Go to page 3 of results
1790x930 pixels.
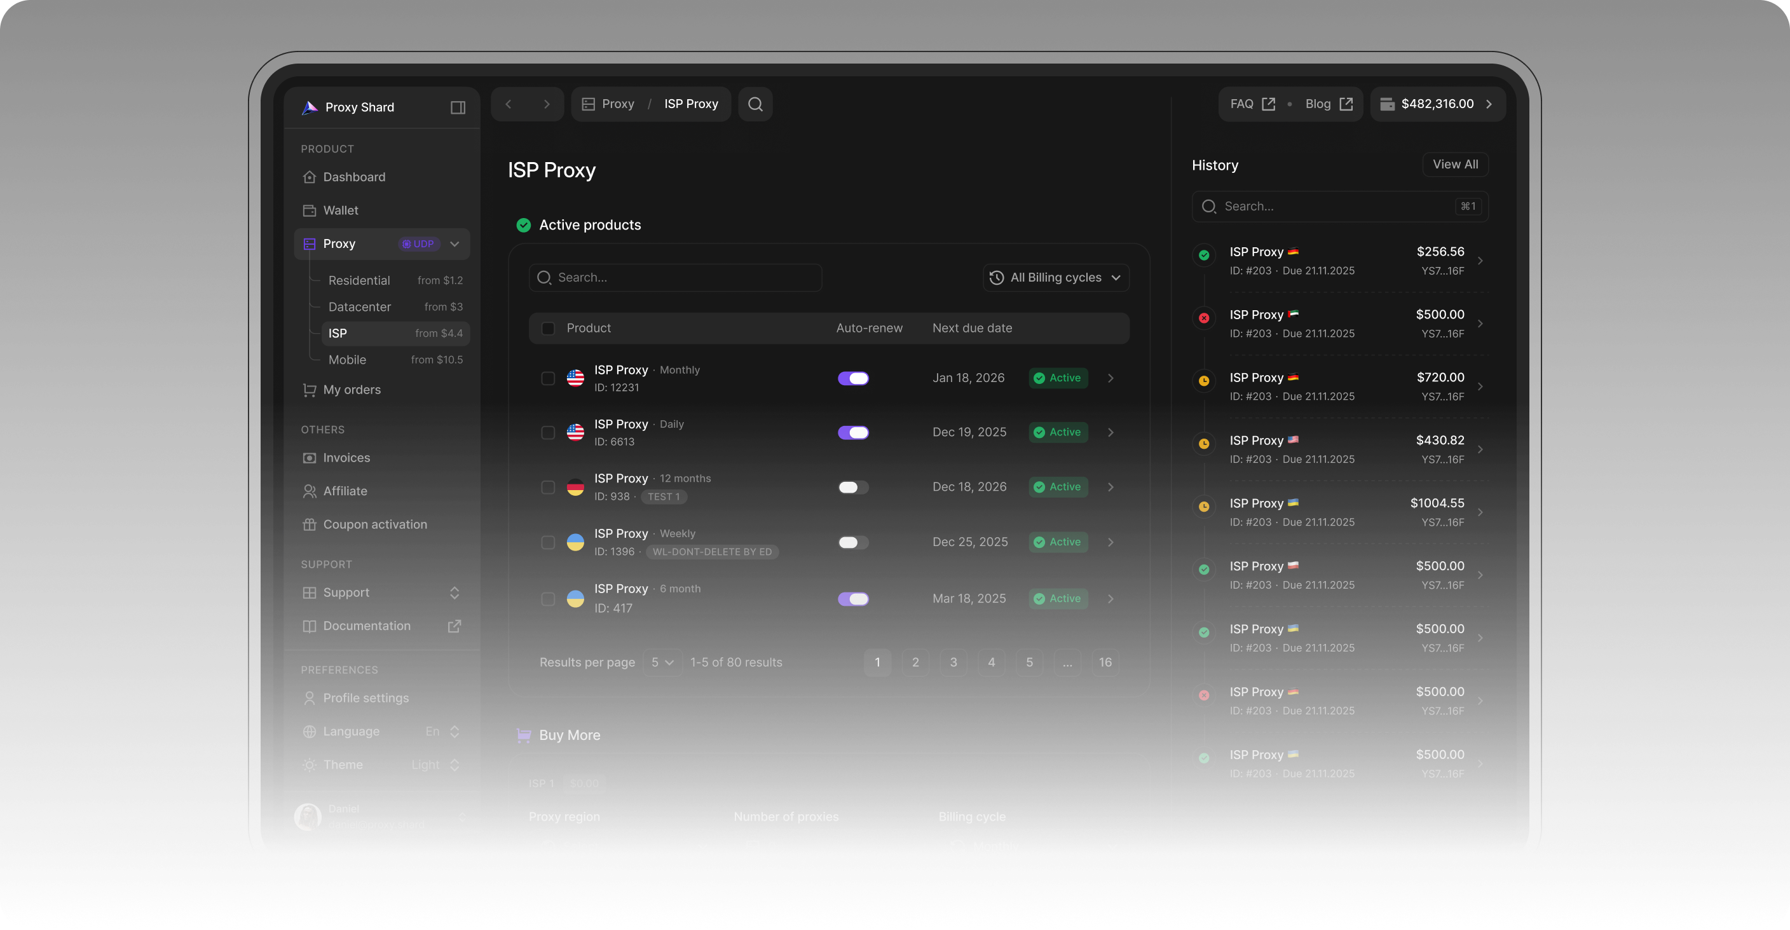(953, 662)
